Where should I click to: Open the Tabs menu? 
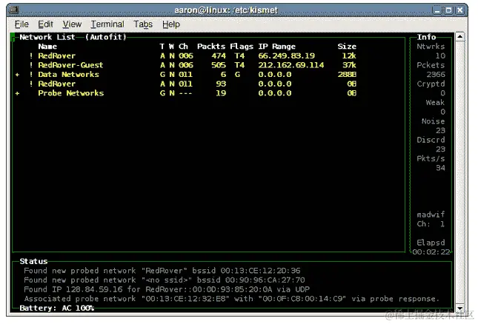pyautogui.click(x=143, y=24)
